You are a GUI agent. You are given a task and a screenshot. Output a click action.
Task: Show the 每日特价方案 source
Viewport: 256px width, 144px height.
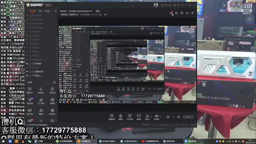pos(27,60)
